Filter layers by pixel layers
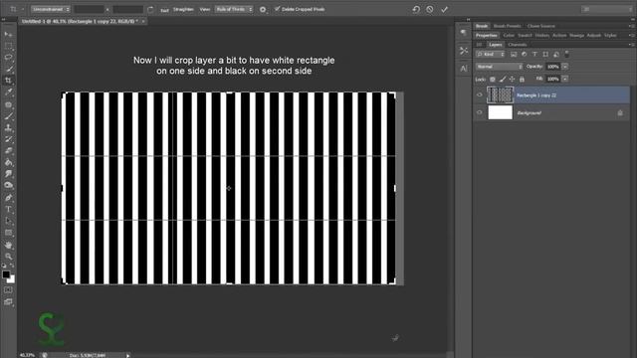The width and height of the screenshot is (637, 358). coord(514,55)
